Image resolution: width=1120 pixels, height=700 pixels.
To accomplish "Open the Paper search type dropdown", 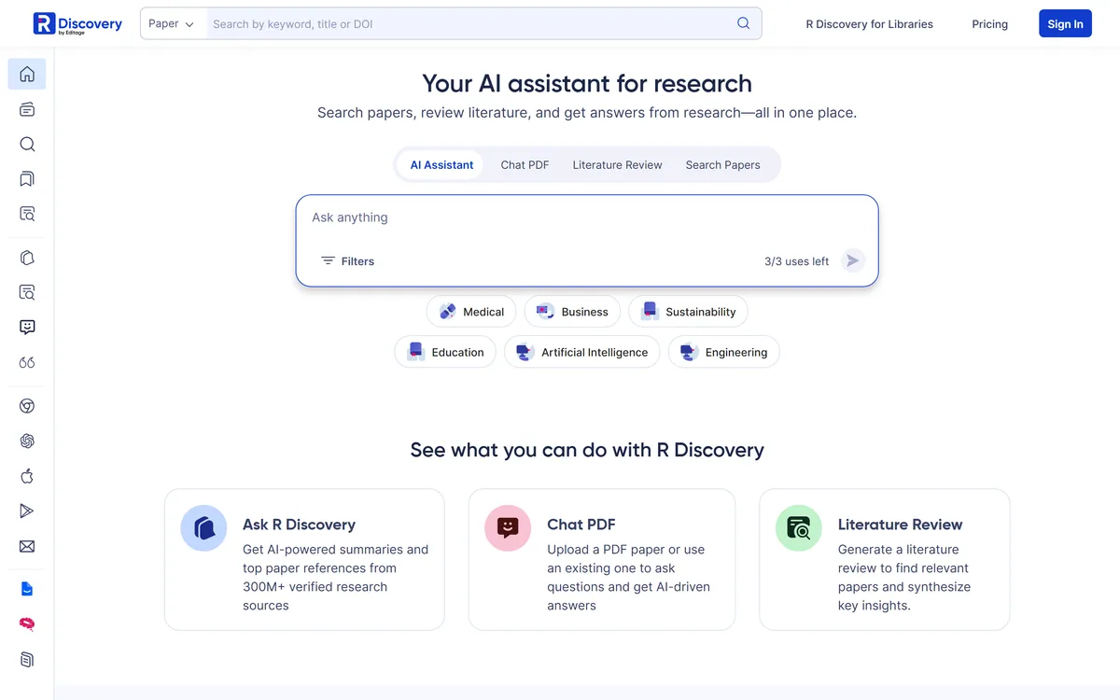I will pyautogui.click(x=174, y=23).
